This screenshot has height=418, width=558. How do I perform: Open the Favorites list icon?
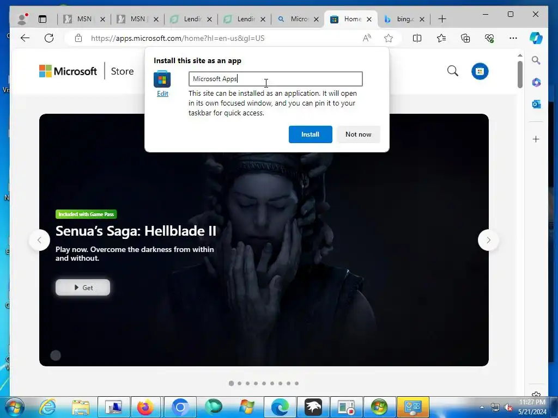[x=441, y=38]
